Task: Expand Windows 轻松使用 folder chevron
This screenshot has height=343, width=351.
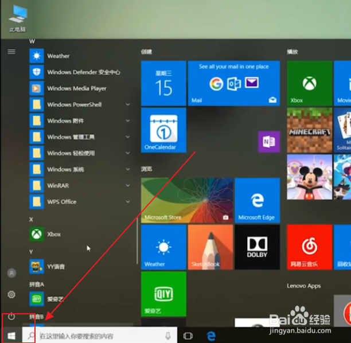Action: tap(128, 153)
